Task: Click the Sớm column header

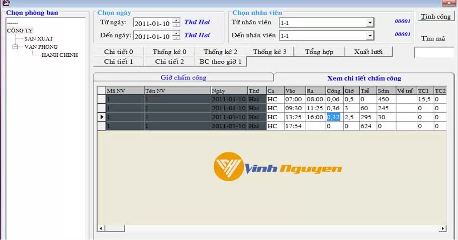Action: click(x=387, y=91)
